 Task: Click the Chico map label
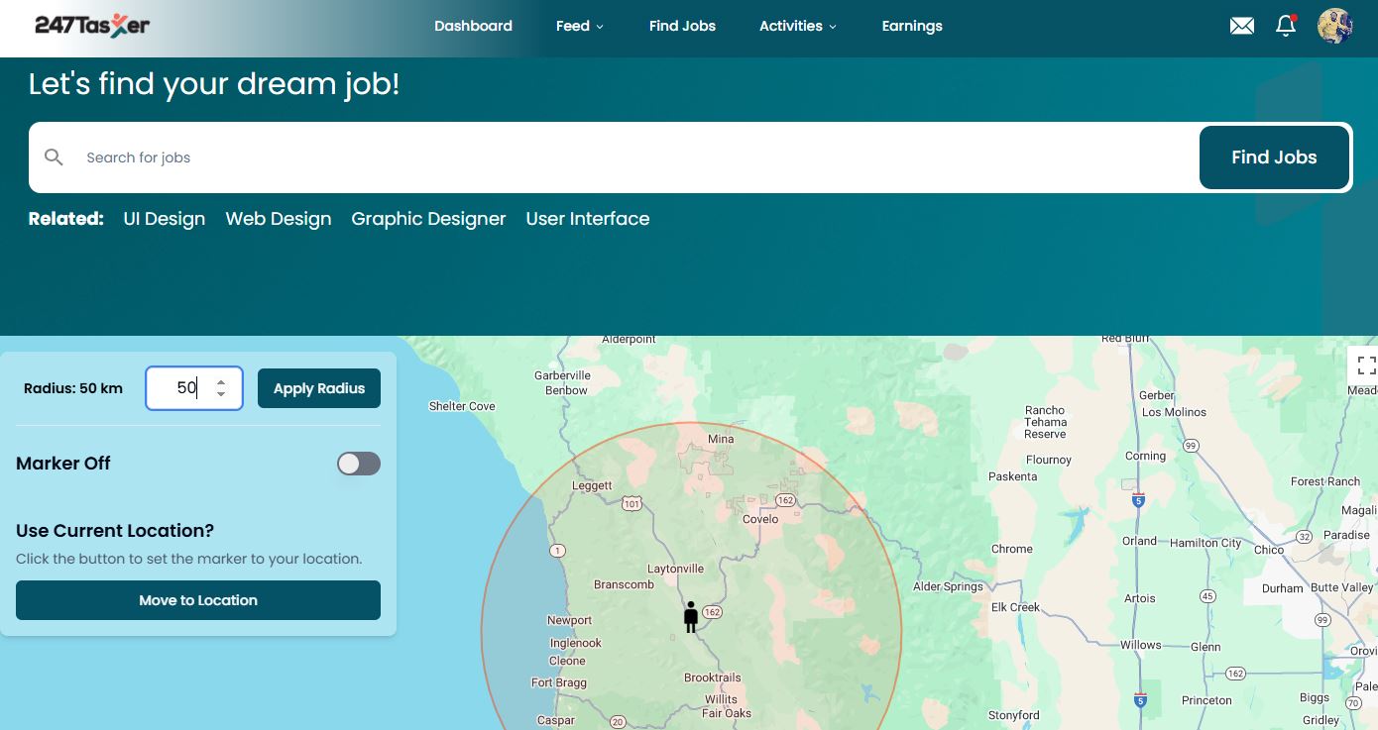(1269, 550)
